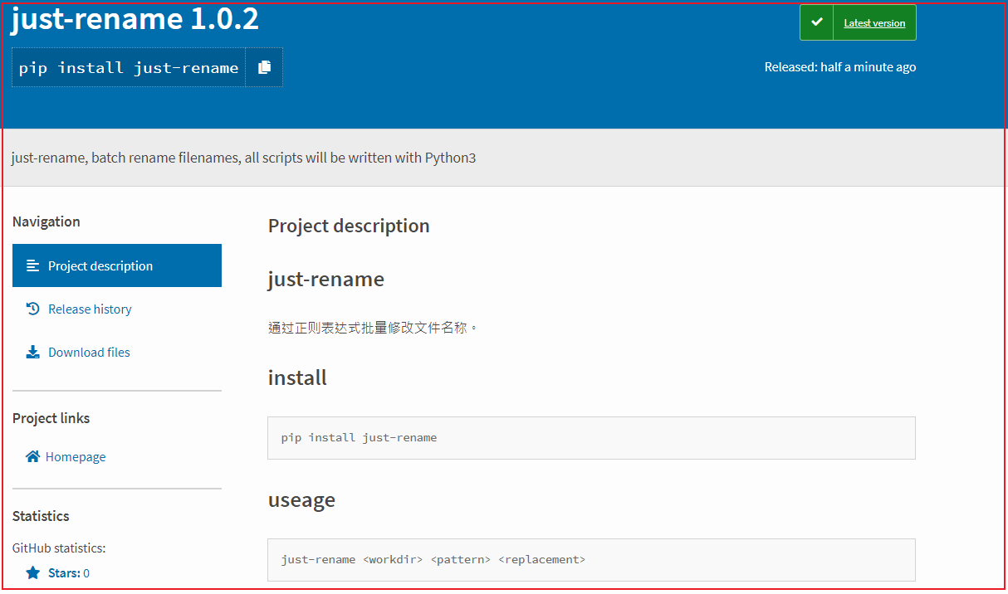Select the pip install just-rename header text
This screenshot has width=1008, height=594.
[129, 68]
